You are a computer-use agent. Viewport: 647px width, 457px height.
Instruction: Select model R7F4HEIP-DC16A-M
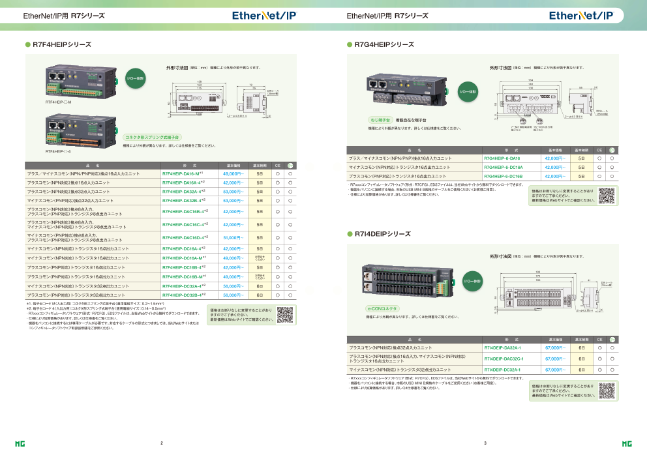pos(184,258)
